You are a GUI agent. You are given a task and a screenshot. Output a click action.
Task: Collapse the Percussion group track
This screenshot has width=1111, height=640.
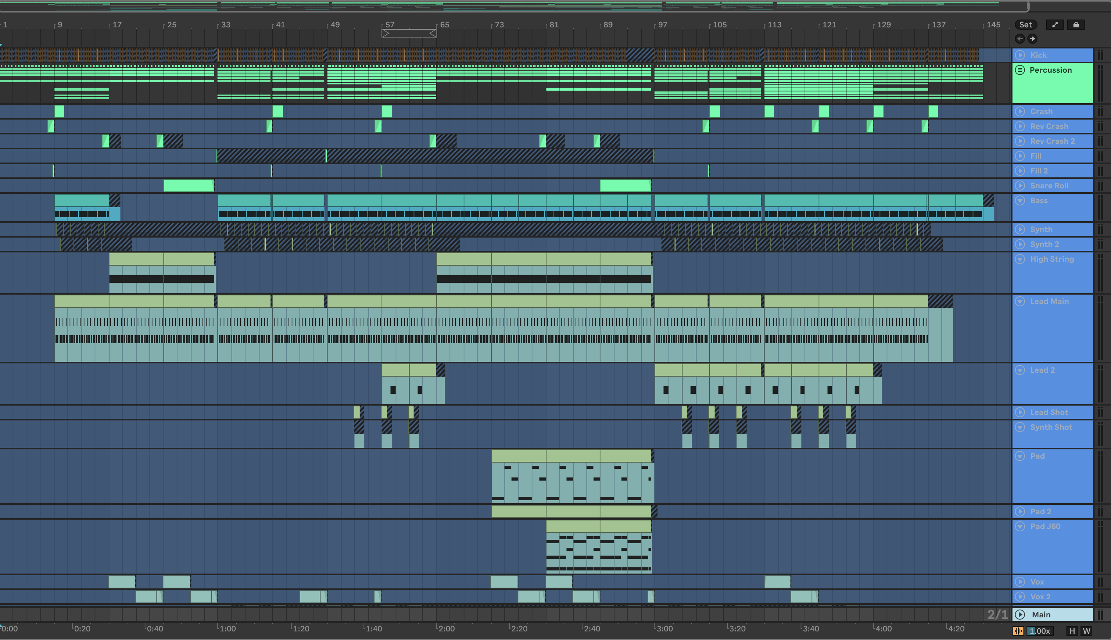click(x=1020, y=70)
